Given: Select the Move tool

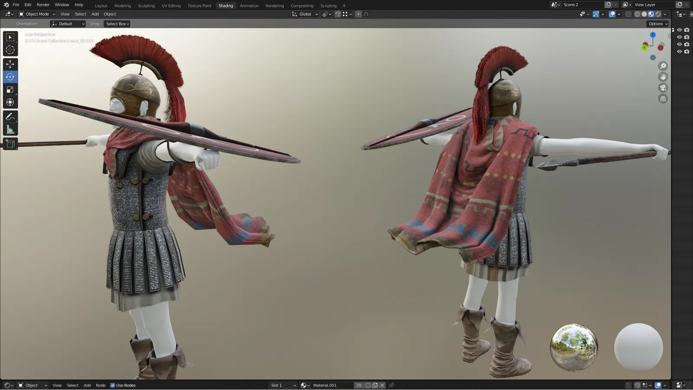Looking at the screenshot, I should tap(10, 64).
